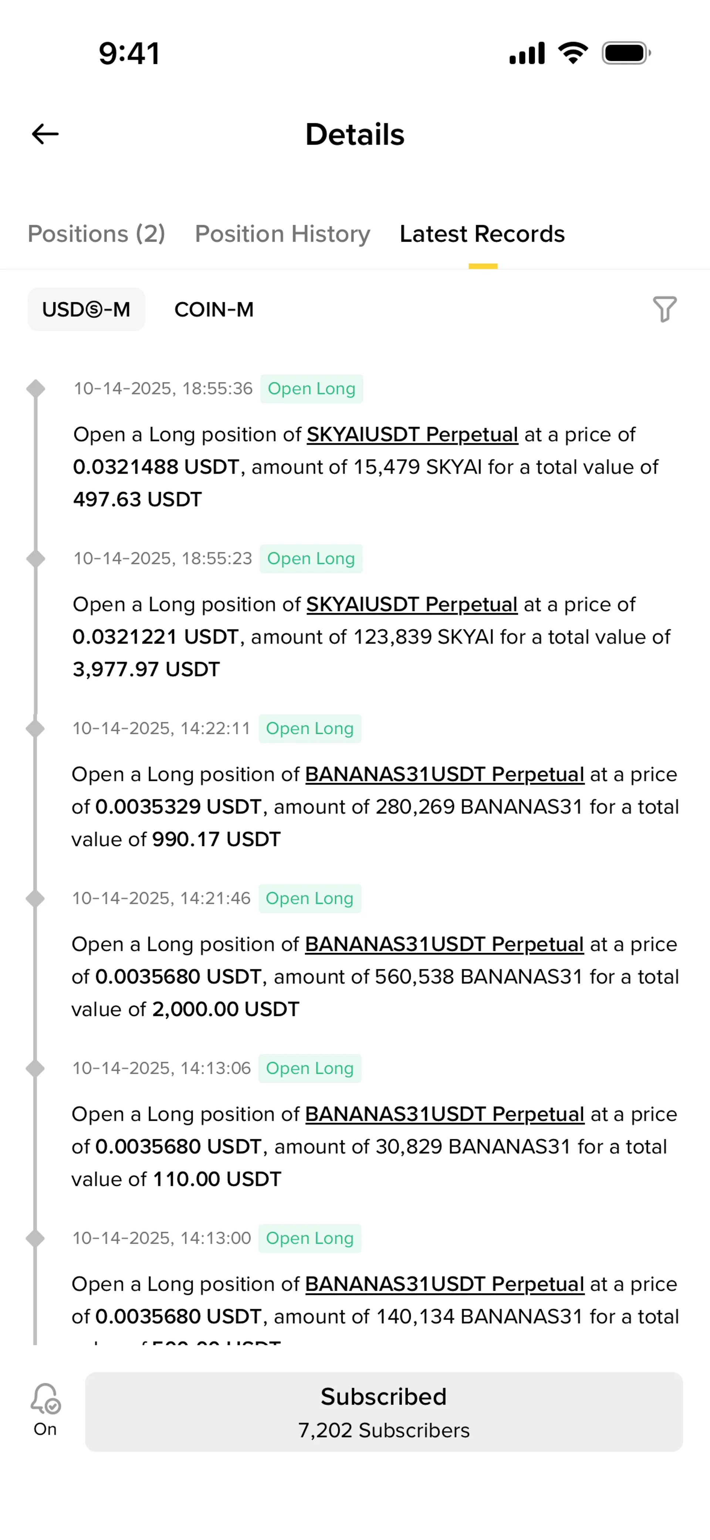Select the USDⓈ-M market toggle
The image size is (710, 1540).
(86, 309)
